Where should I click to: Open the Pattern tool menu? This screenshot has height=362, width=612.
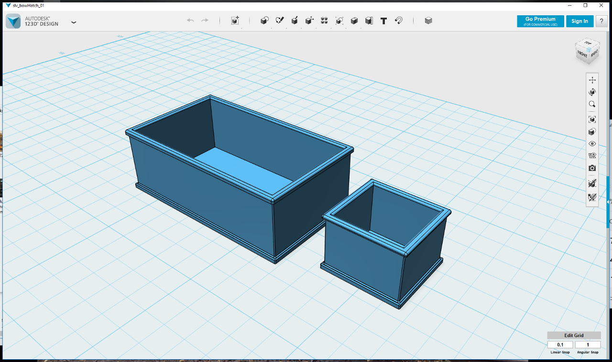324,21
